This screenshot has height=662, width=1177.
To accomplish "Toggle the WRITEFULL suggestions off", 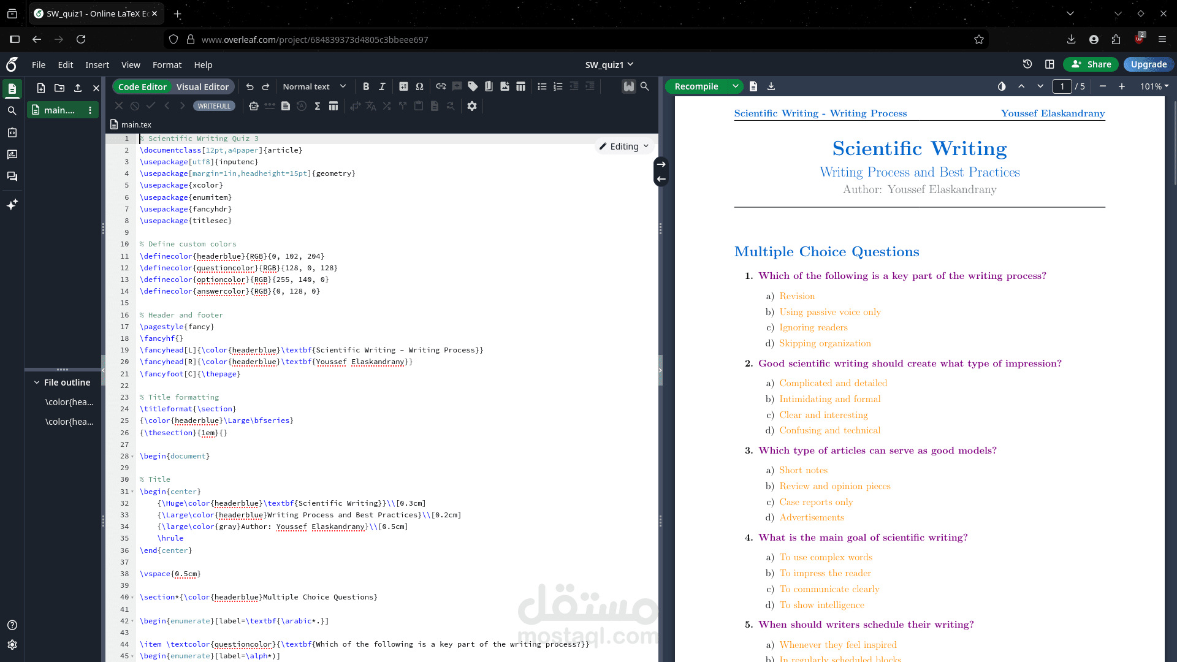I will 214,105.
